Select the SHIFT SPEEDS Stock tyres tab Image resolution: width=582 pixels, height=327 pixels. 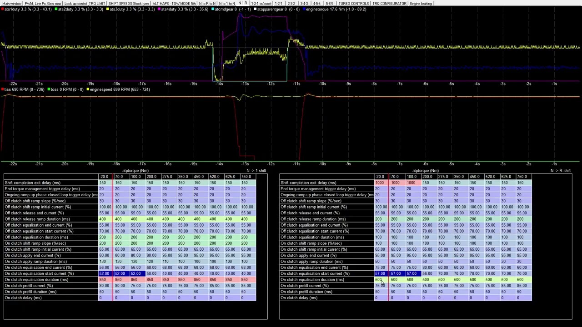click(129, 4)
